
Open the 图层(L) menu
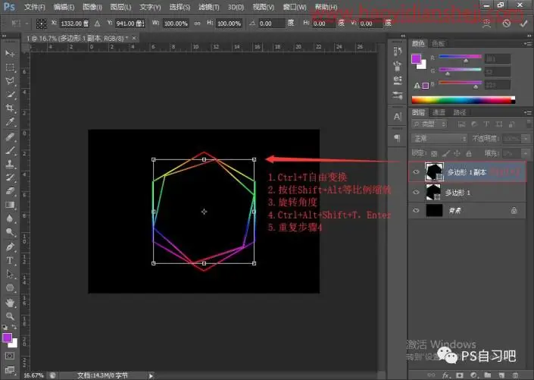coord(120,7)
